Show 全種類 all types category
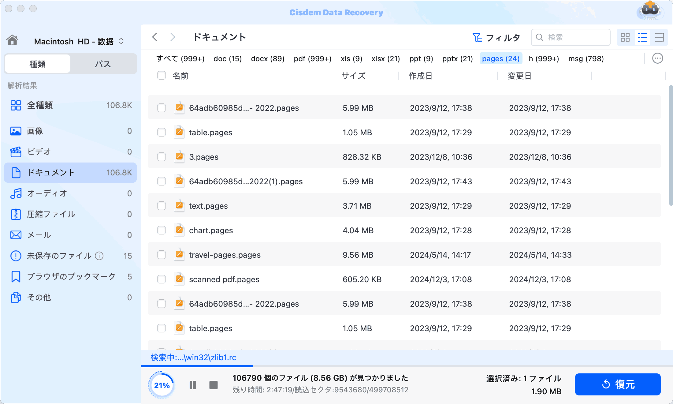The height and width of the screenshot is (404, 673). click(x=70, y=105)
